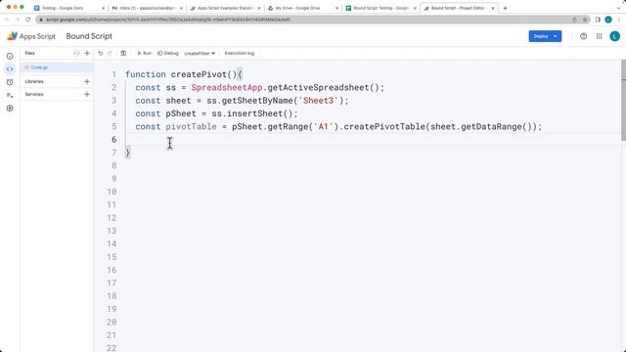The height and width of the screenshot is (352, 626).
Task: Click the Libraries section label
Action: (x=34, y=81)
